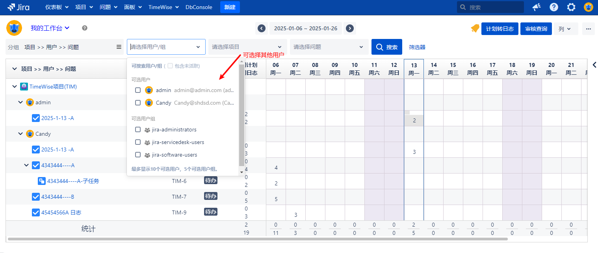
Task: Check the Candy user checkbox
Action: point(138,103)
